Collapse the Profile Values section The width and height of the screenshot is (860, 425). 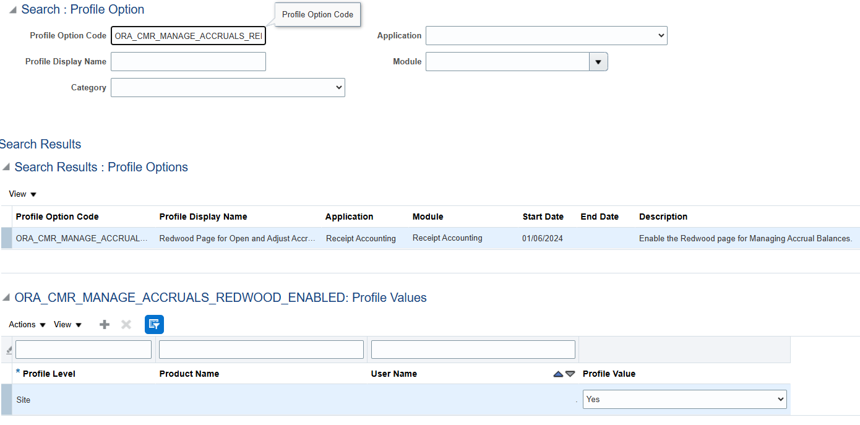pyautogui.click(x=6, y=298)
